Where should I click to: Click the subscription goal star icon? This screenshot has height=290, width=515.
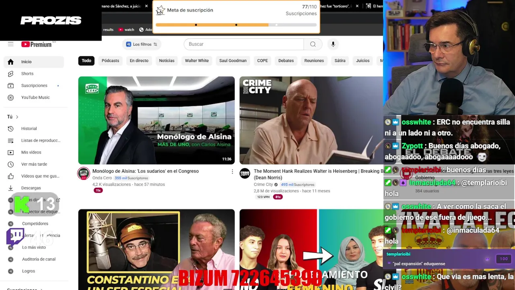coord(161,10)
